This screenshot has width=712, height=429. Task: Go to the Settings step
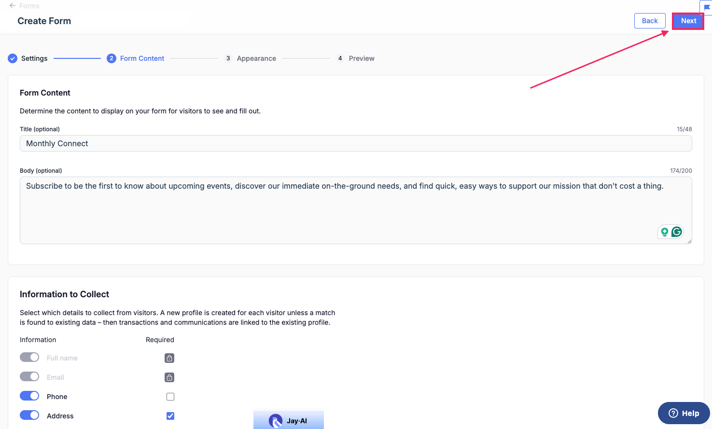34,58
